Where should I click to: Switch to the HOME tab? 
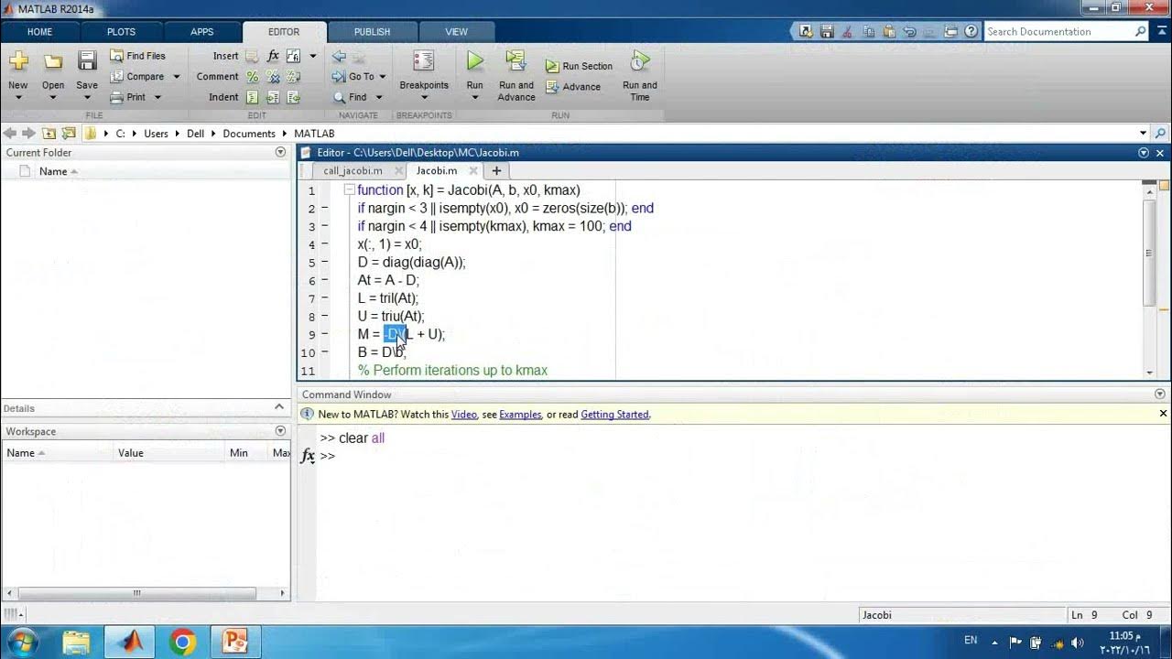pyautogui.click(x=39, y=32)
